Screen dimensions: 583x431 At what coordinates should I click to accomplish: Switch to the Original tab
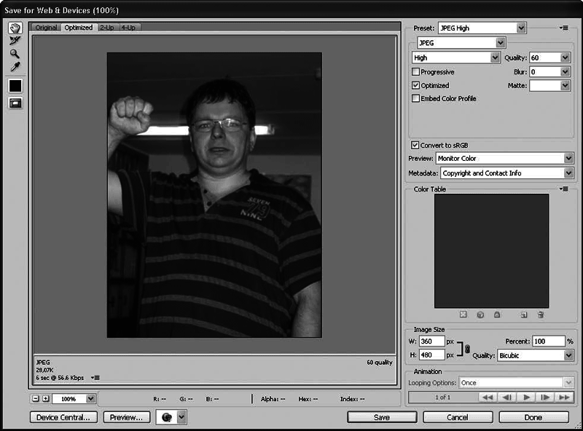point(46,27)
